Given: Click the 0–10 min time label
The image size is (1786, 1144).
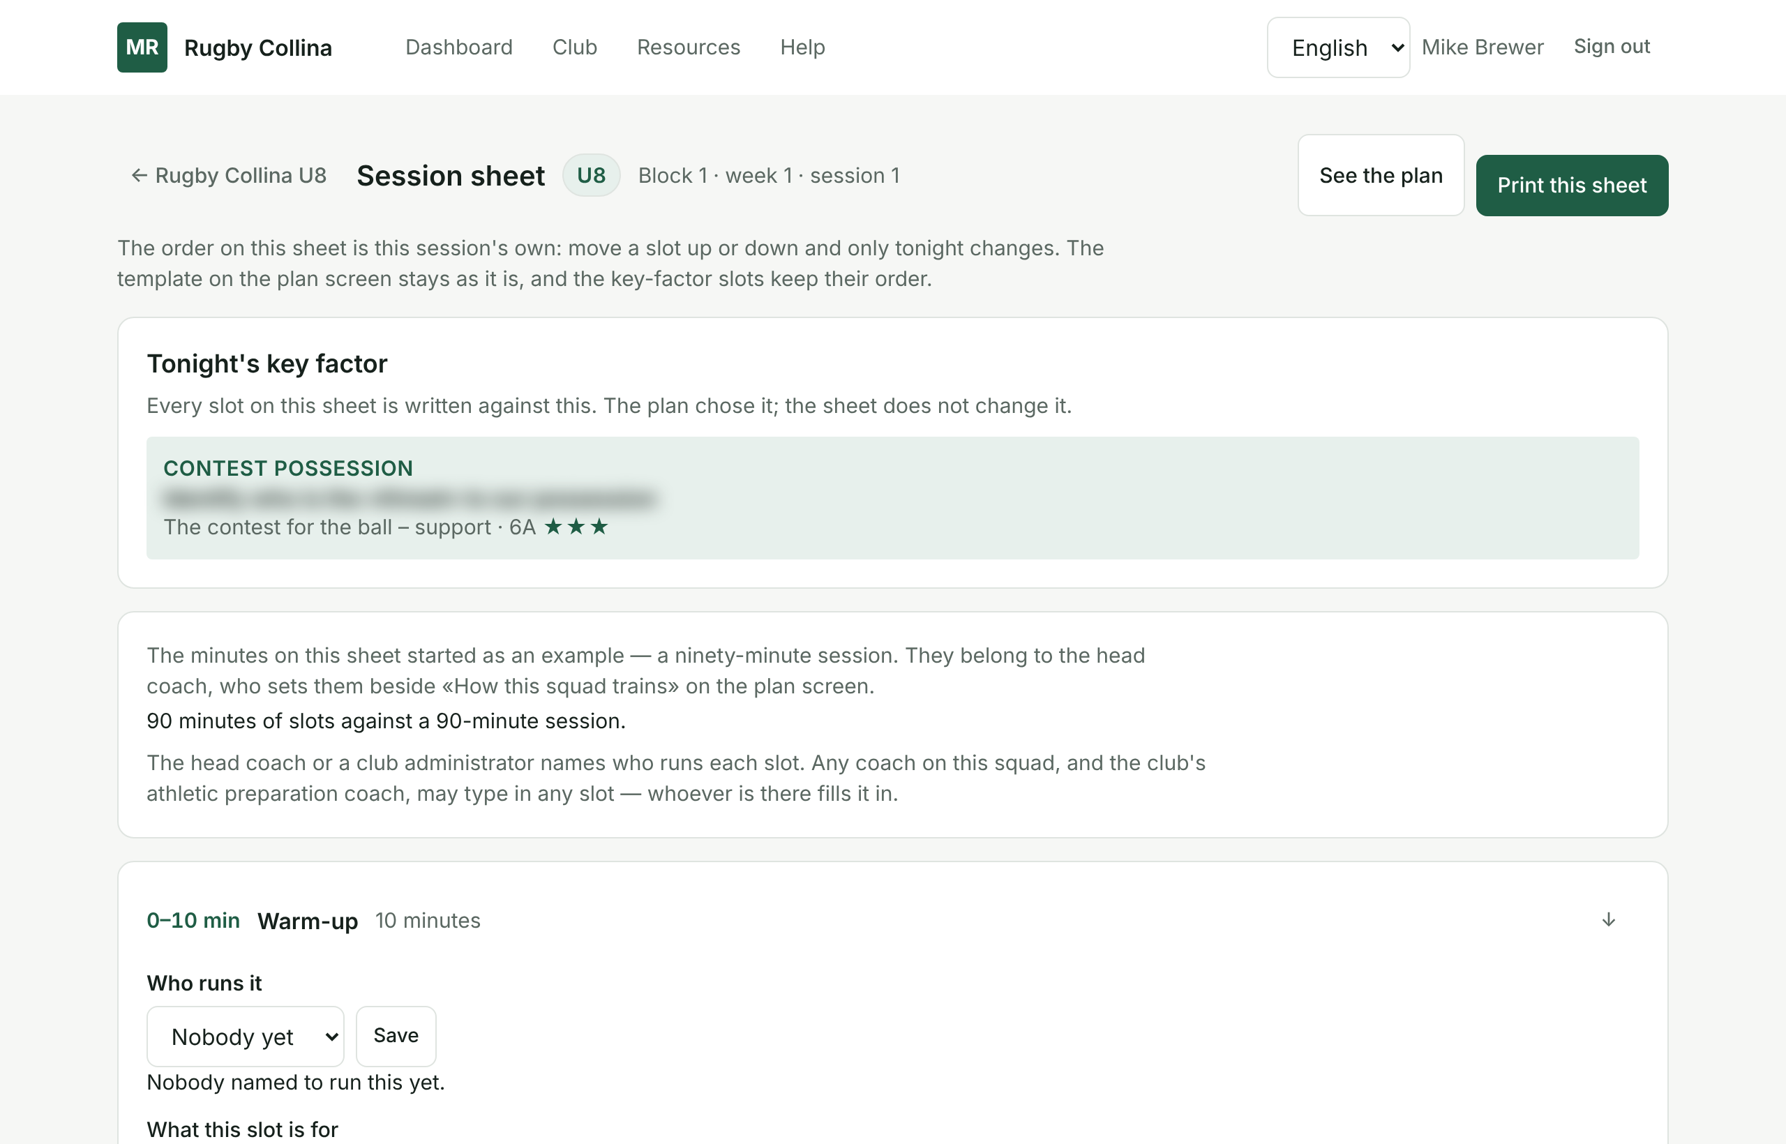Looking at the screenshot, I should click(x=193, y=921).
